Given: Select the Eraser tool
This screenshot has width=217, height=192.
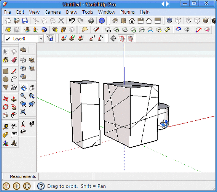Looking at the screenshot, I should [x=14, y=60].
